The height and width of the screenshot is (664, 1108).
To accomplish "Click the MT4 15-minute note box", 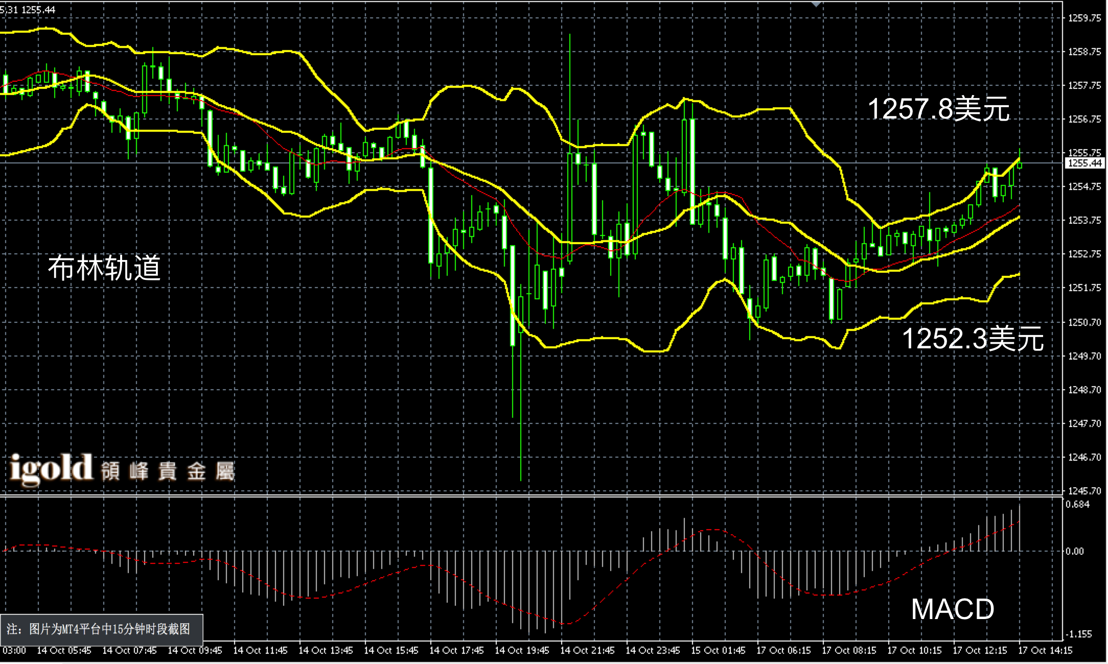I will coord(101,629).
